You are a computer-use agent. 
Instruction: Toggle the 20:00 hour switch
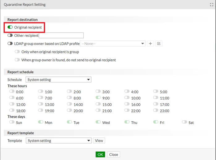tap(70, 110)
